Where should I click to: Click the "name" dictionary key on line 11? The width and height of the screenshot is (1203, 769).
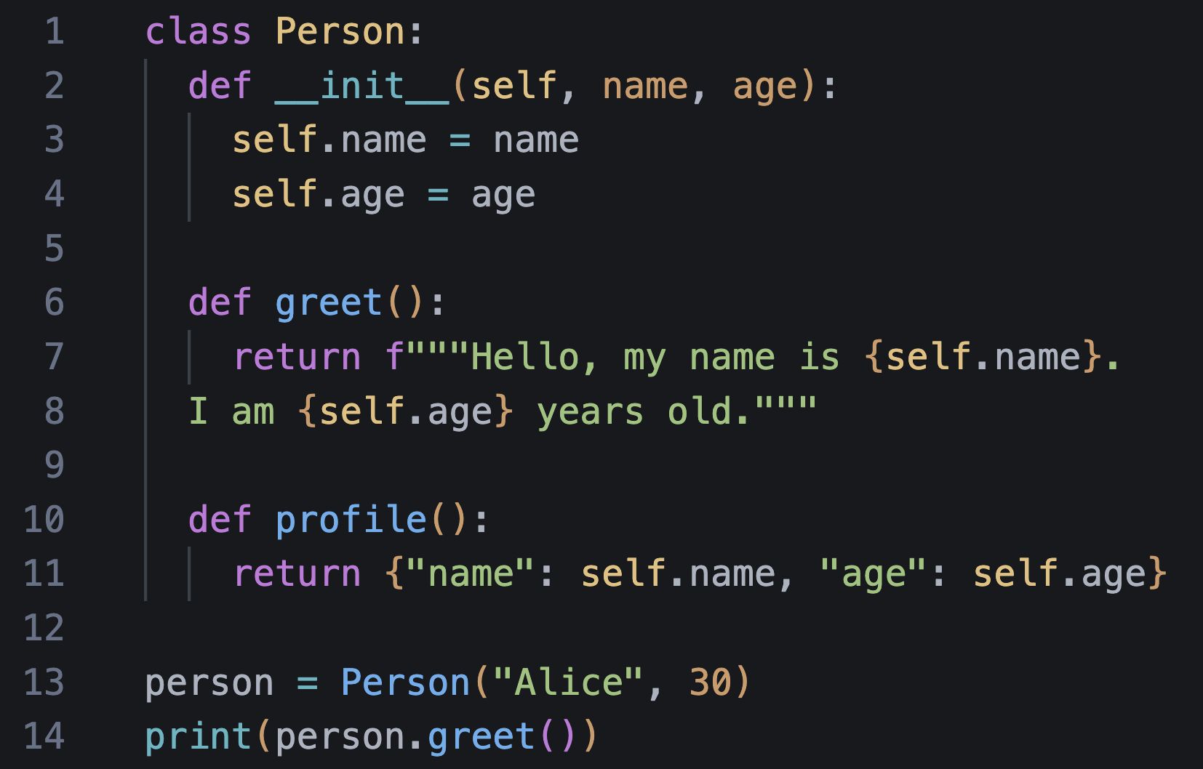(471, 574)
